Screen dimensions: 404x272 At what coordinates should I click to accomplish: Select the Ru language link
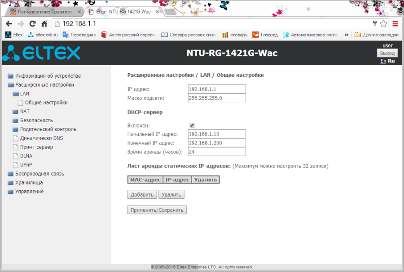391,61
